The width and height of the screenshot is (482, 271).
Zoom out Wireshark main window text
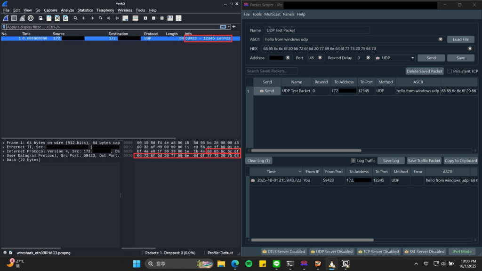point(154,18)
